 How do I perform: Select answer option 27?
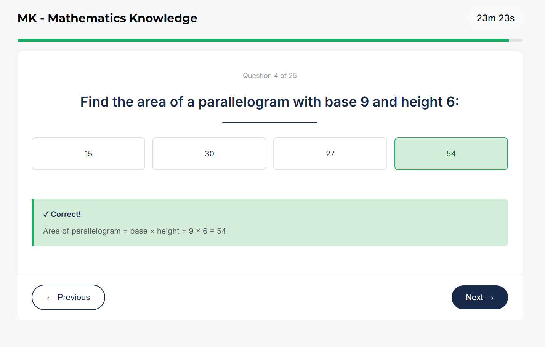(330, 154)
